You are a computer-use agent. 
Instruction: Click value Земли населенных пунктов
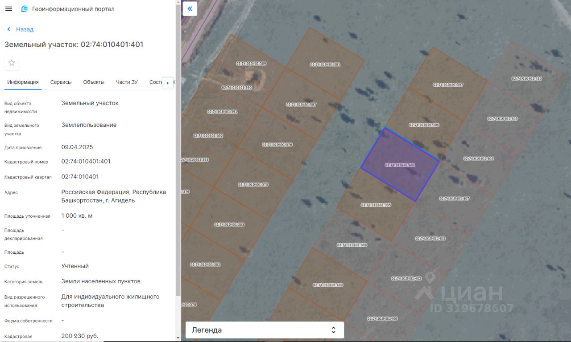[101, 281]
